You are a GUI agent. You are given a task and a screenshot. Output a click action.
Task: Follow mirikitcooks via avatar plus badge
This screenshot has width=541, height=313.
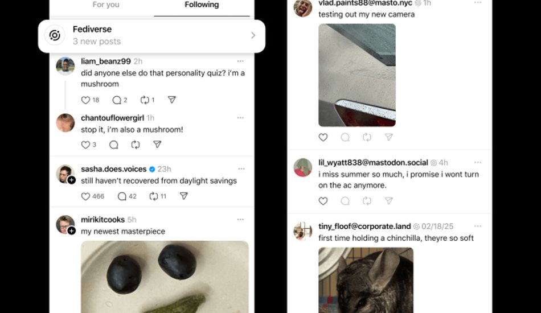72,230
